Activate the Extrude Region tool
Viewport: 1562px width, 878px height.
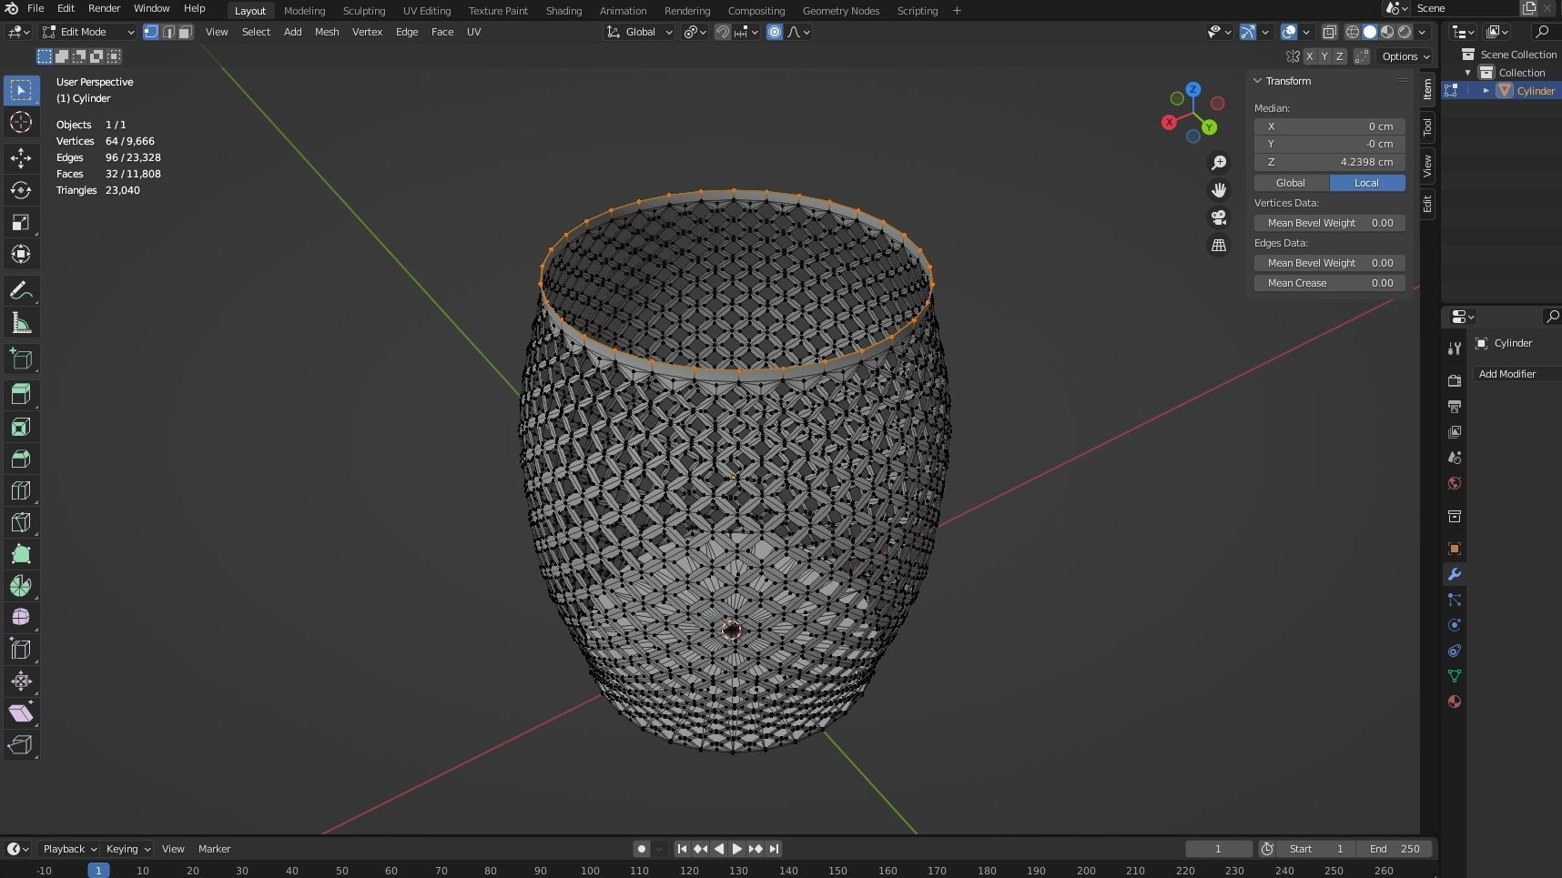(21, 394)
